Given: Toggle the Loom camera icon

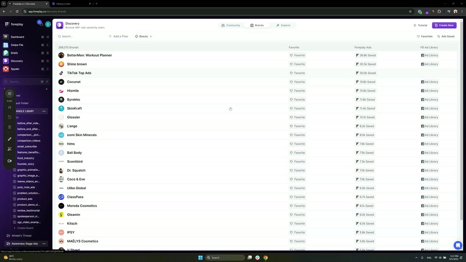Looking at the screenshot, I should click(x=9, y=161).
